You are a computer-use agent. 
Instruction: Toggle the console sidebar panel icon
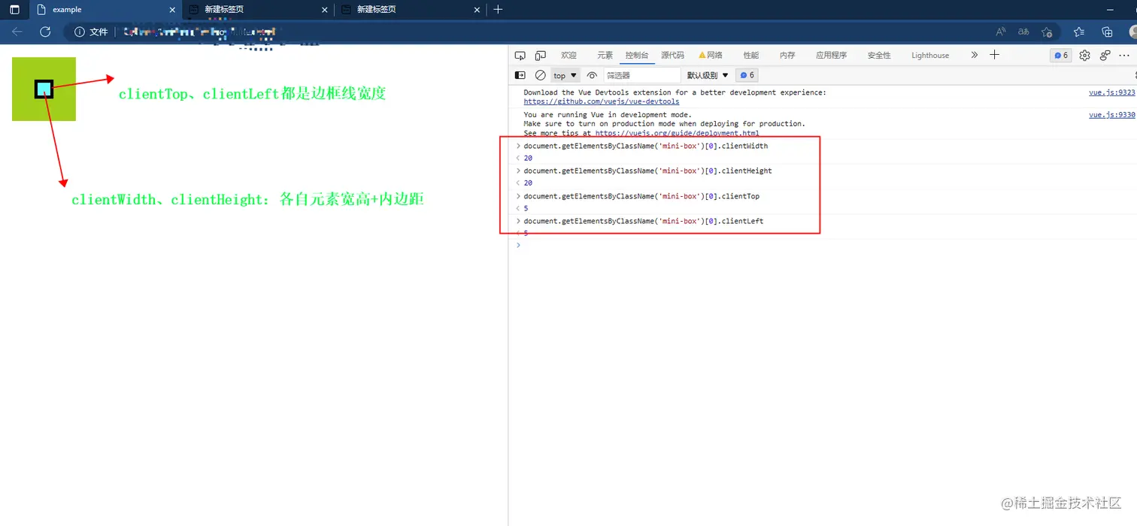point(520,75)
